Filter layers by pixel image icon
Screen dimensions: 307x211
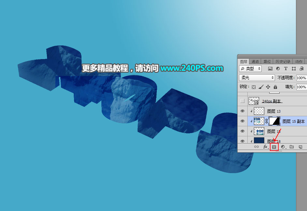pos(270,68)
